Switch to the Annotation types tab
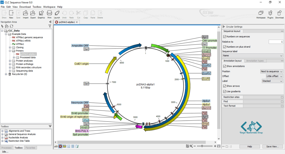This screenshot has height=154, width=285. 255,61
